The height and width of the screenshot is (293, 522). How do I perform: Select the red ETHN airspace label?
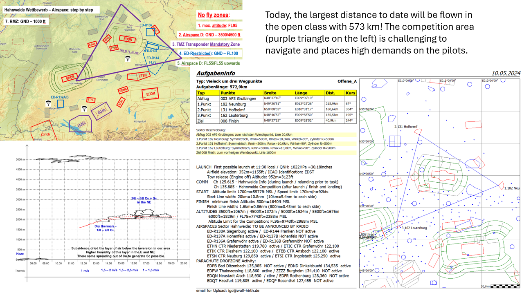click(92, 44)
